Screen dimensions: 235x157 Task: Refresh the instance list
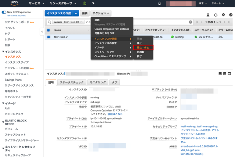216,15
